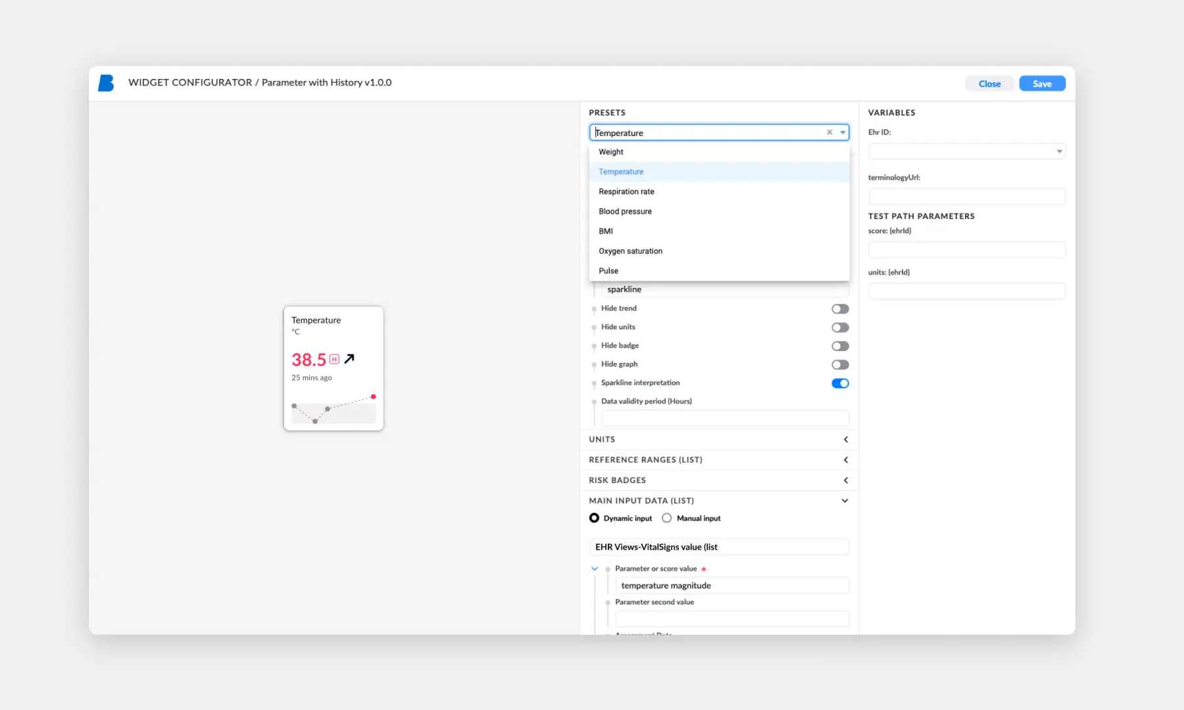Toggle the Hide graph switch
Image resolution: width=1184 pixels, height=710 pixels.
(x=840, y=364)
